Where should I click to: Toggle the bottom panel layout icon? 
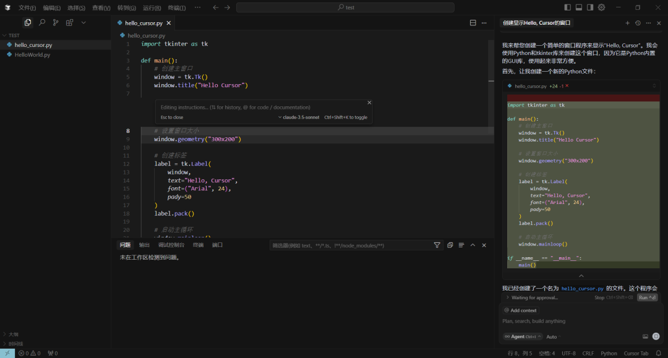click(x=578, y=7)
